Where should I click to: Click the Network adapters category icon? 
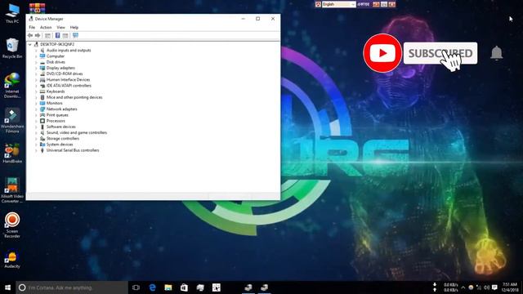(42, 109)
